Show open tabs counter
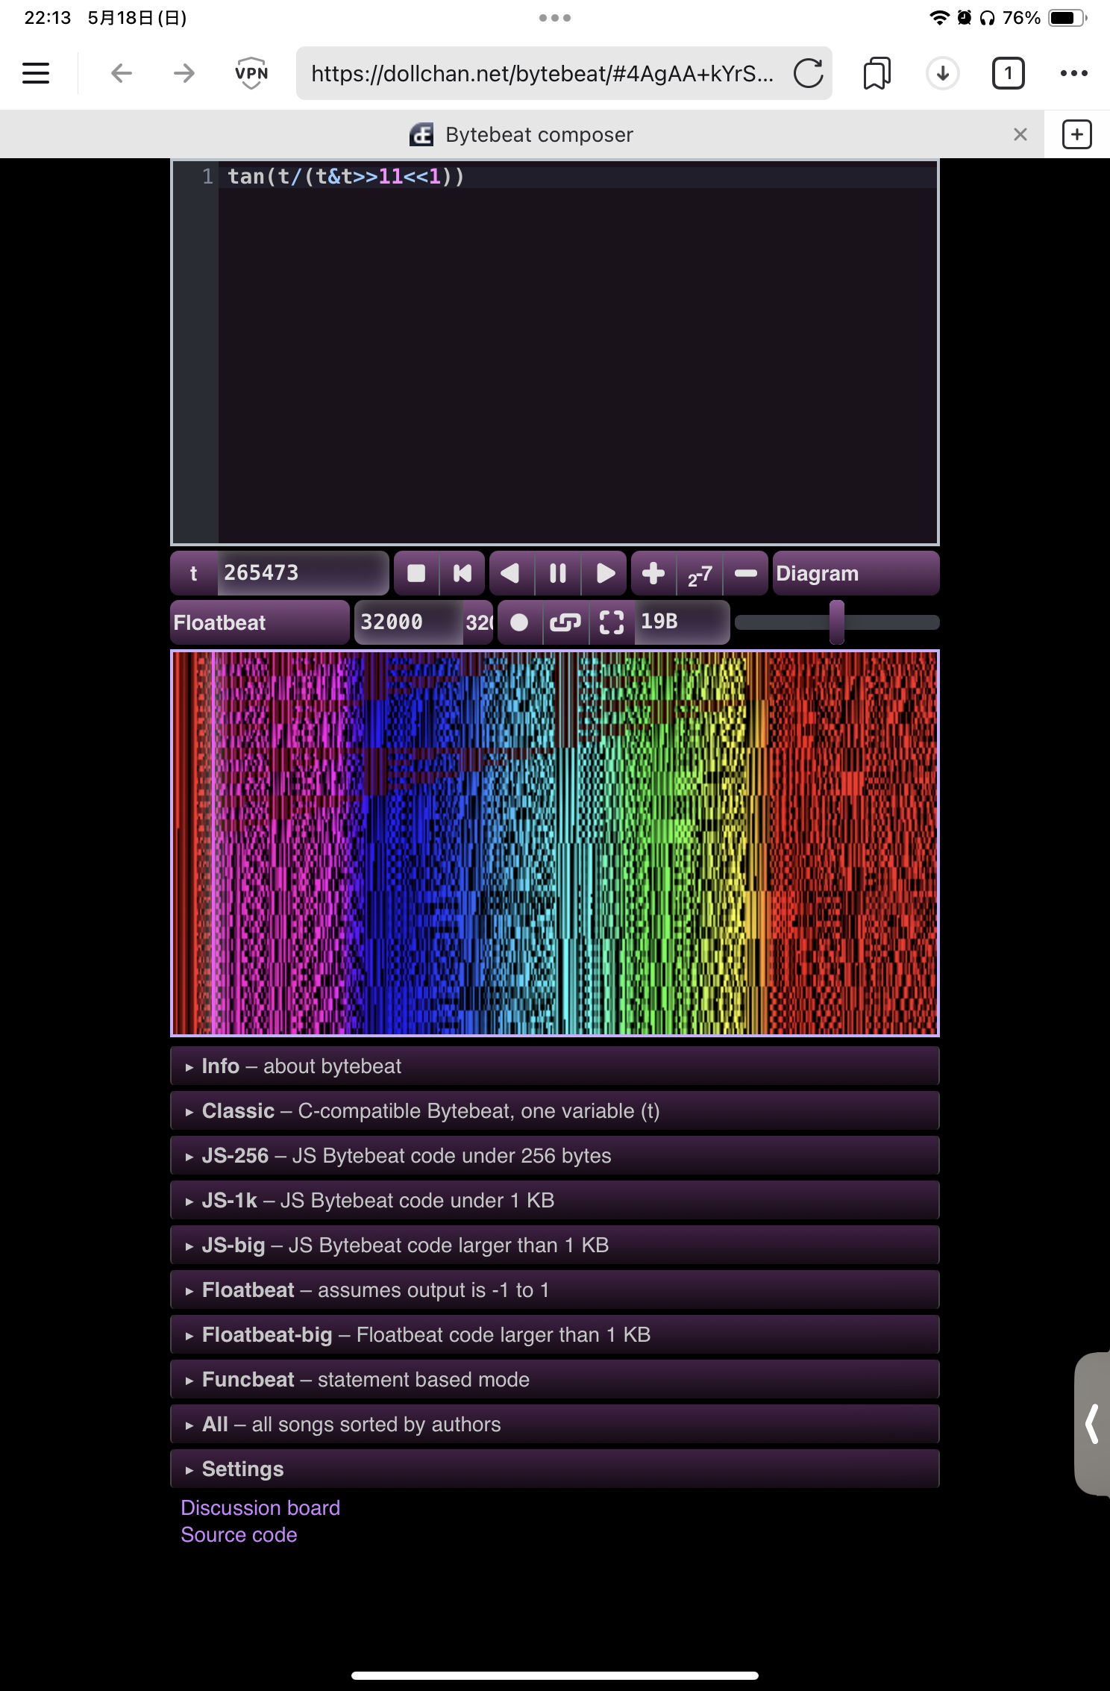 click(1008, 73)
